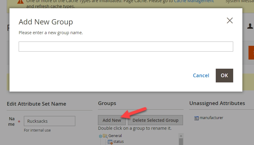Cancel the Add New Group dialog
This screenshot has height=145, width=254.
coord(201,75)
